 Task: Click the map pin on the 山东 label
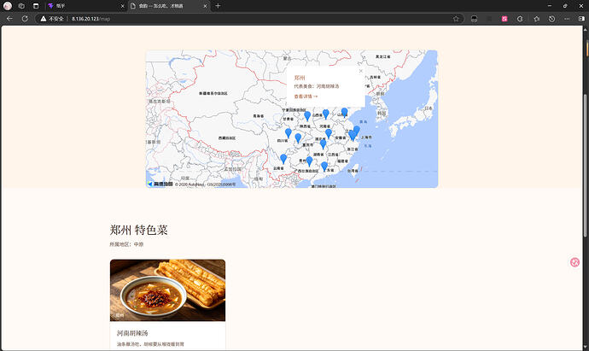tap(344, 113)
